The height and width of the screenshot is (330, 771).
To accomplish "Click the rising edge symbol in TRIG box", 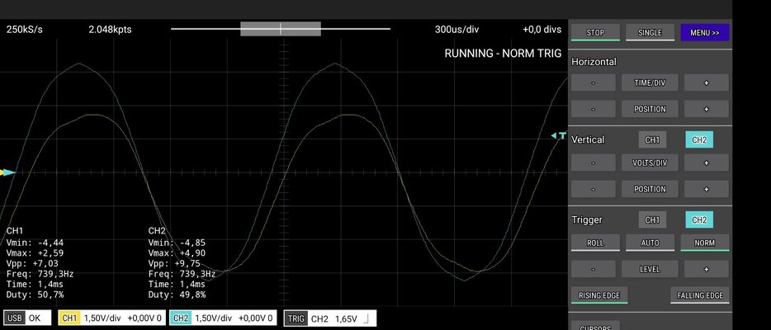I will point(366,318).
